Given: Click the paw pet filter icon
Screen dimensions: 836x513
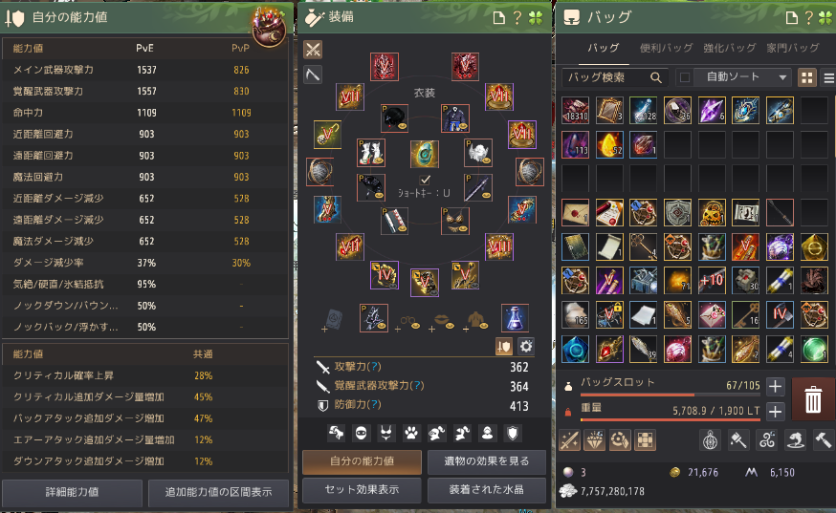Looking at the screenshot, I should click(411, 433).
